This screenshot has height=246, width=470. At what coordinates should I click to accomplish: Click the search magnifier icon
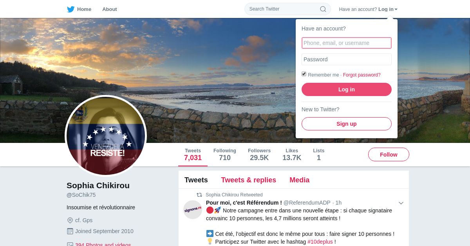(x=323, y=9)
